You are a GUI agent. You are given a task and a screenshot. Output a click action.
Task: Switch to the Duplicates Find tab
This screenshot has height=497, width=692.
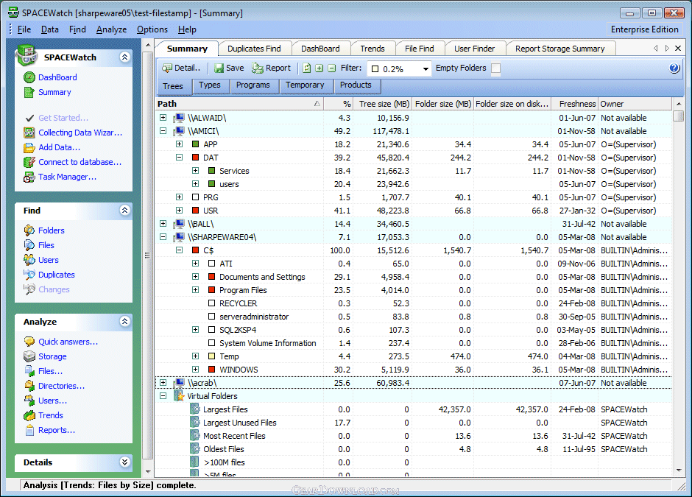point(254,49)
